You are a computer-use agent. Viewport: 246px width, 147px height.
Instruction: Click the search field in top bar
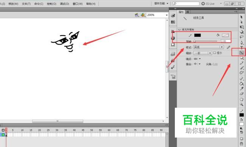click(x=186, y=4)
